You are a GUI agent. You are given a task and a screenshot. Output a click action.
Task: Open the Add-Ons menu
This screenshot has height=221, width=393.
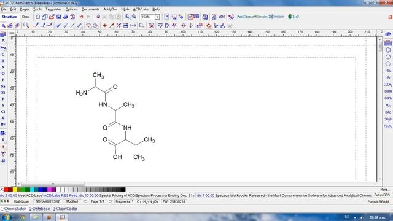111,9
